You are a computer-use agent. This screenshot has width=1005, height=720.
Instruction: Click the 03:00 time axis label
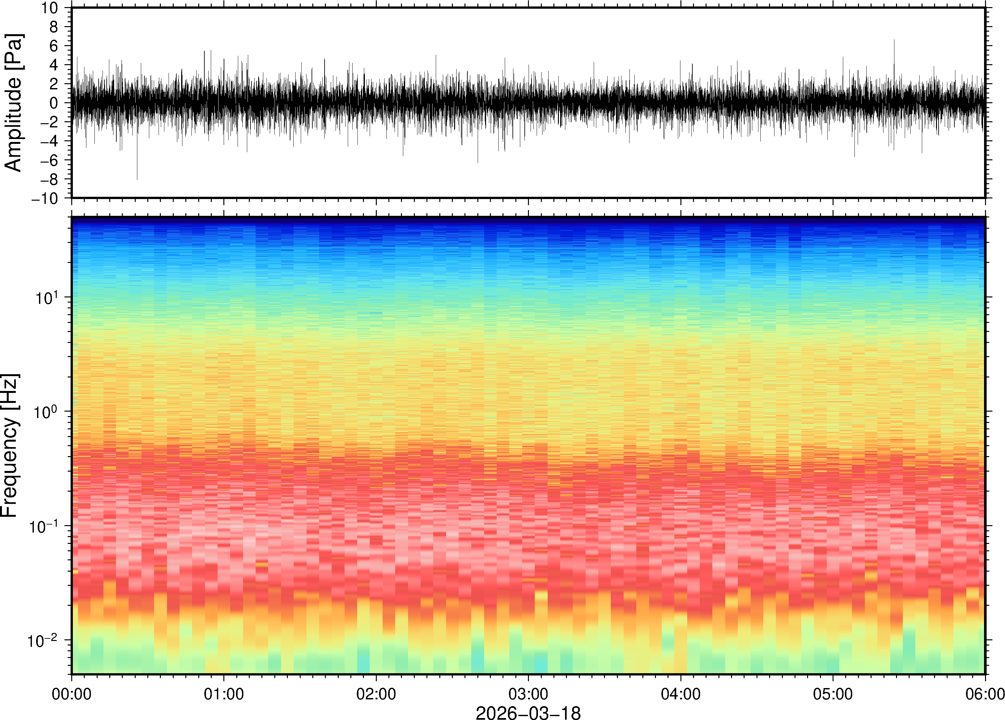pos(528,694)
